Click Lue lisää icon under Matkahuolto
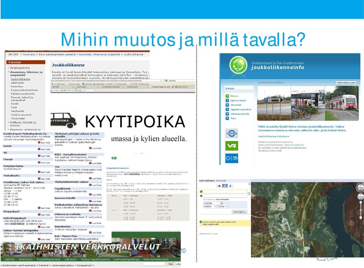The height and width of the screenshot is (268, 364). 39,179
